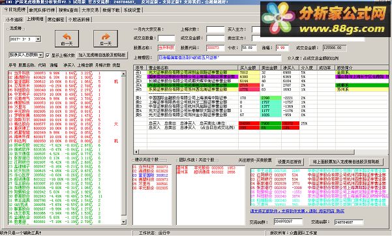Click the yellow 苏州系 cell in the 买5 row
Image resolution: width=392 pixels, height=236 pixels.
pyautogui.click(x=362, y=89)
